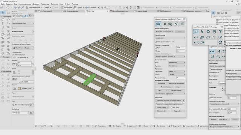Open the Teamwork menu
This screenshot has width=241, height=135.
54,4
